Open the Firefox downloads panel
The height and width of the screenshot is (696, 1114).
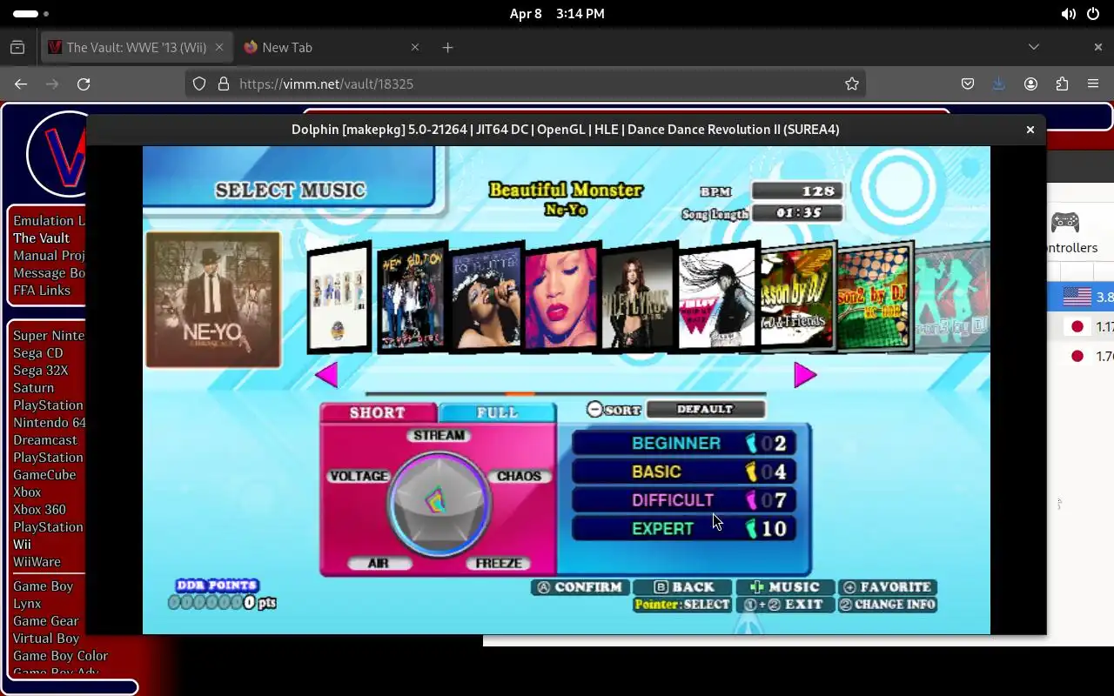click(999, 84)
